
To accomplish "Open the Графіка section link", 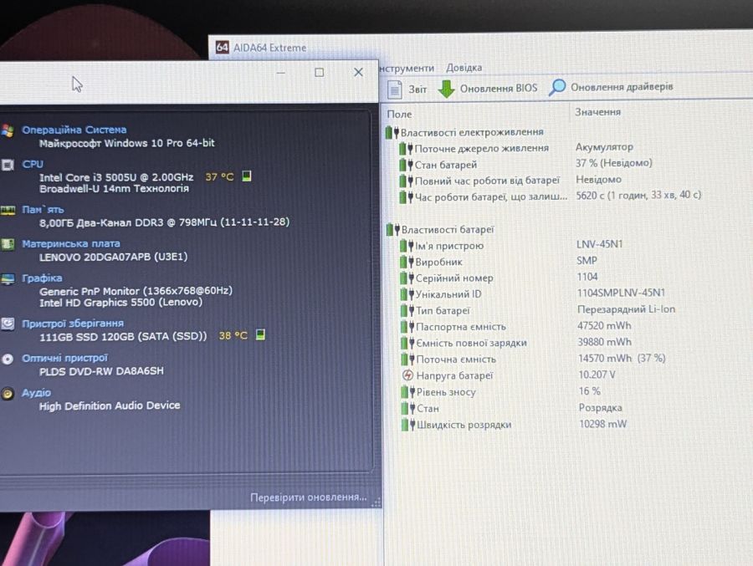I will 42,278.
